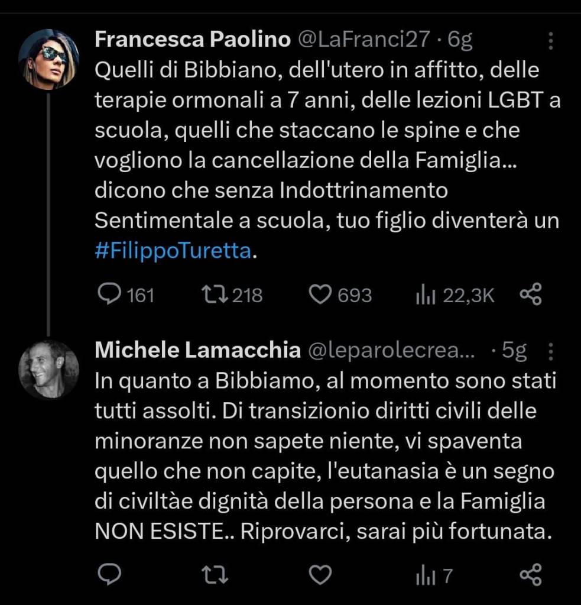Retweet Michele Lamacchia's reply
This screenshot has width=581, height=605.
pos(213,574)
